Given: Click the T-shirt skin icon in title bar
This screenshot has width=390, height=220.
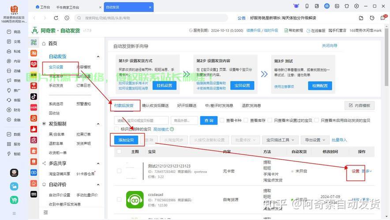Looking at the screenshot, I should click(347, 6).
